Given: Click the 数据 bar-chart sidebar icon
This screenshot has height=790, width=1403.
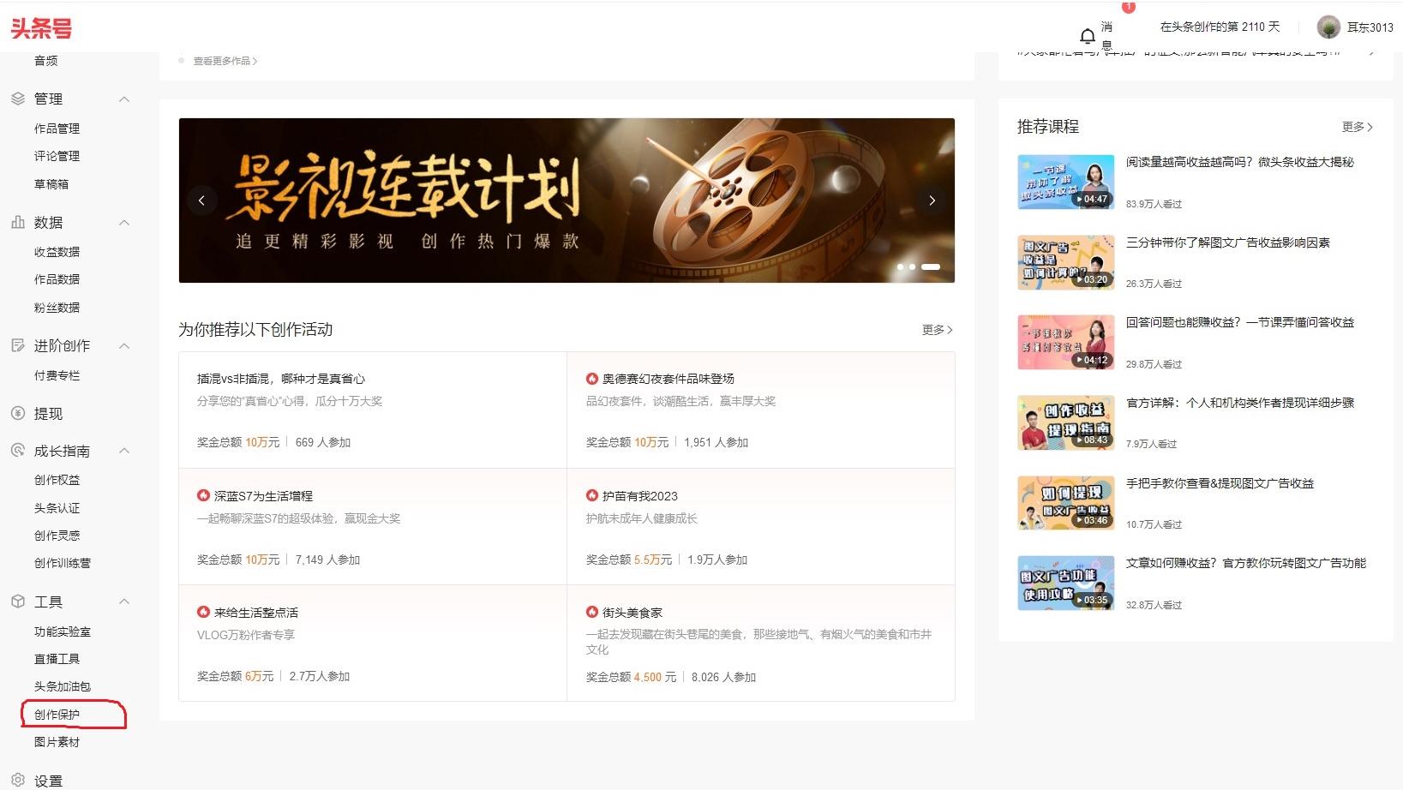Looking at the screenshot, I should (16, 222).
